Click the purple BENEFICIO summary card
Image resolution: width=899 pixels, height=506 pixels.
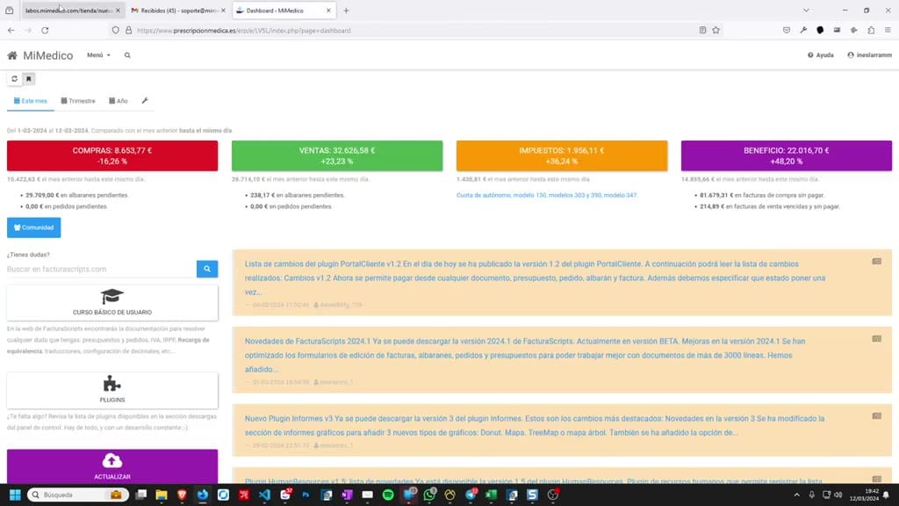(x=787, y=155)
